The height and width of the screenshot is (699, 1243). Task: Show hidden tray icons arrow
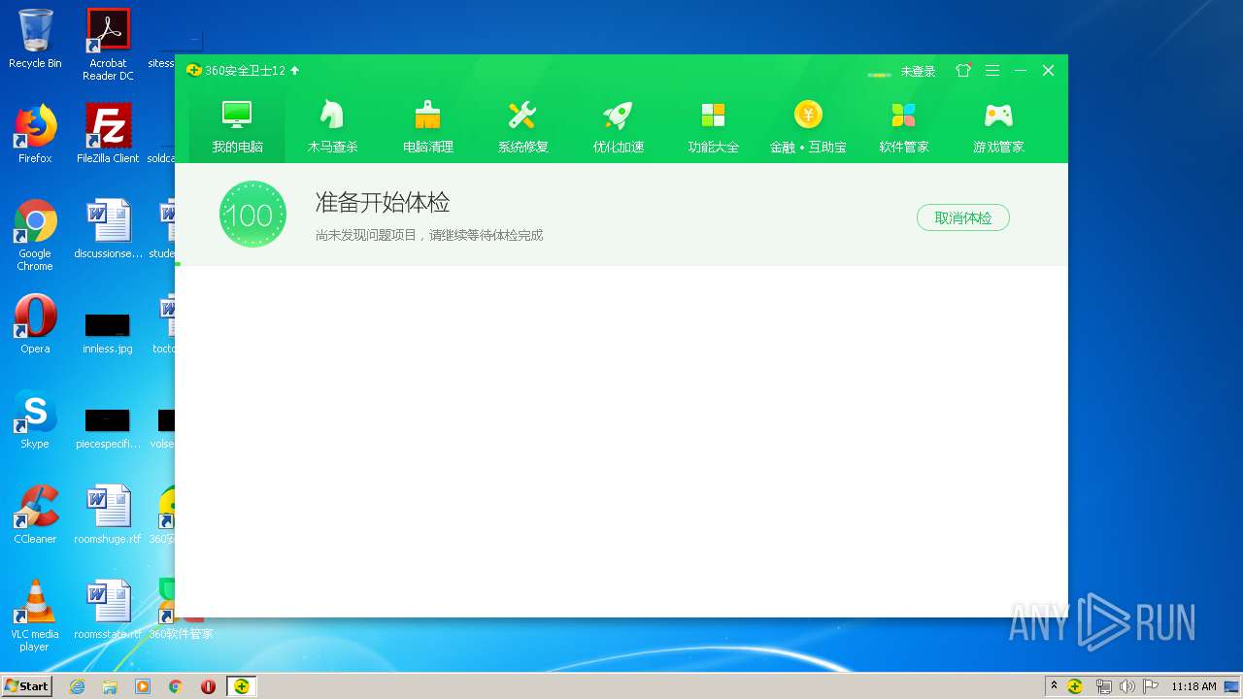1054,686
